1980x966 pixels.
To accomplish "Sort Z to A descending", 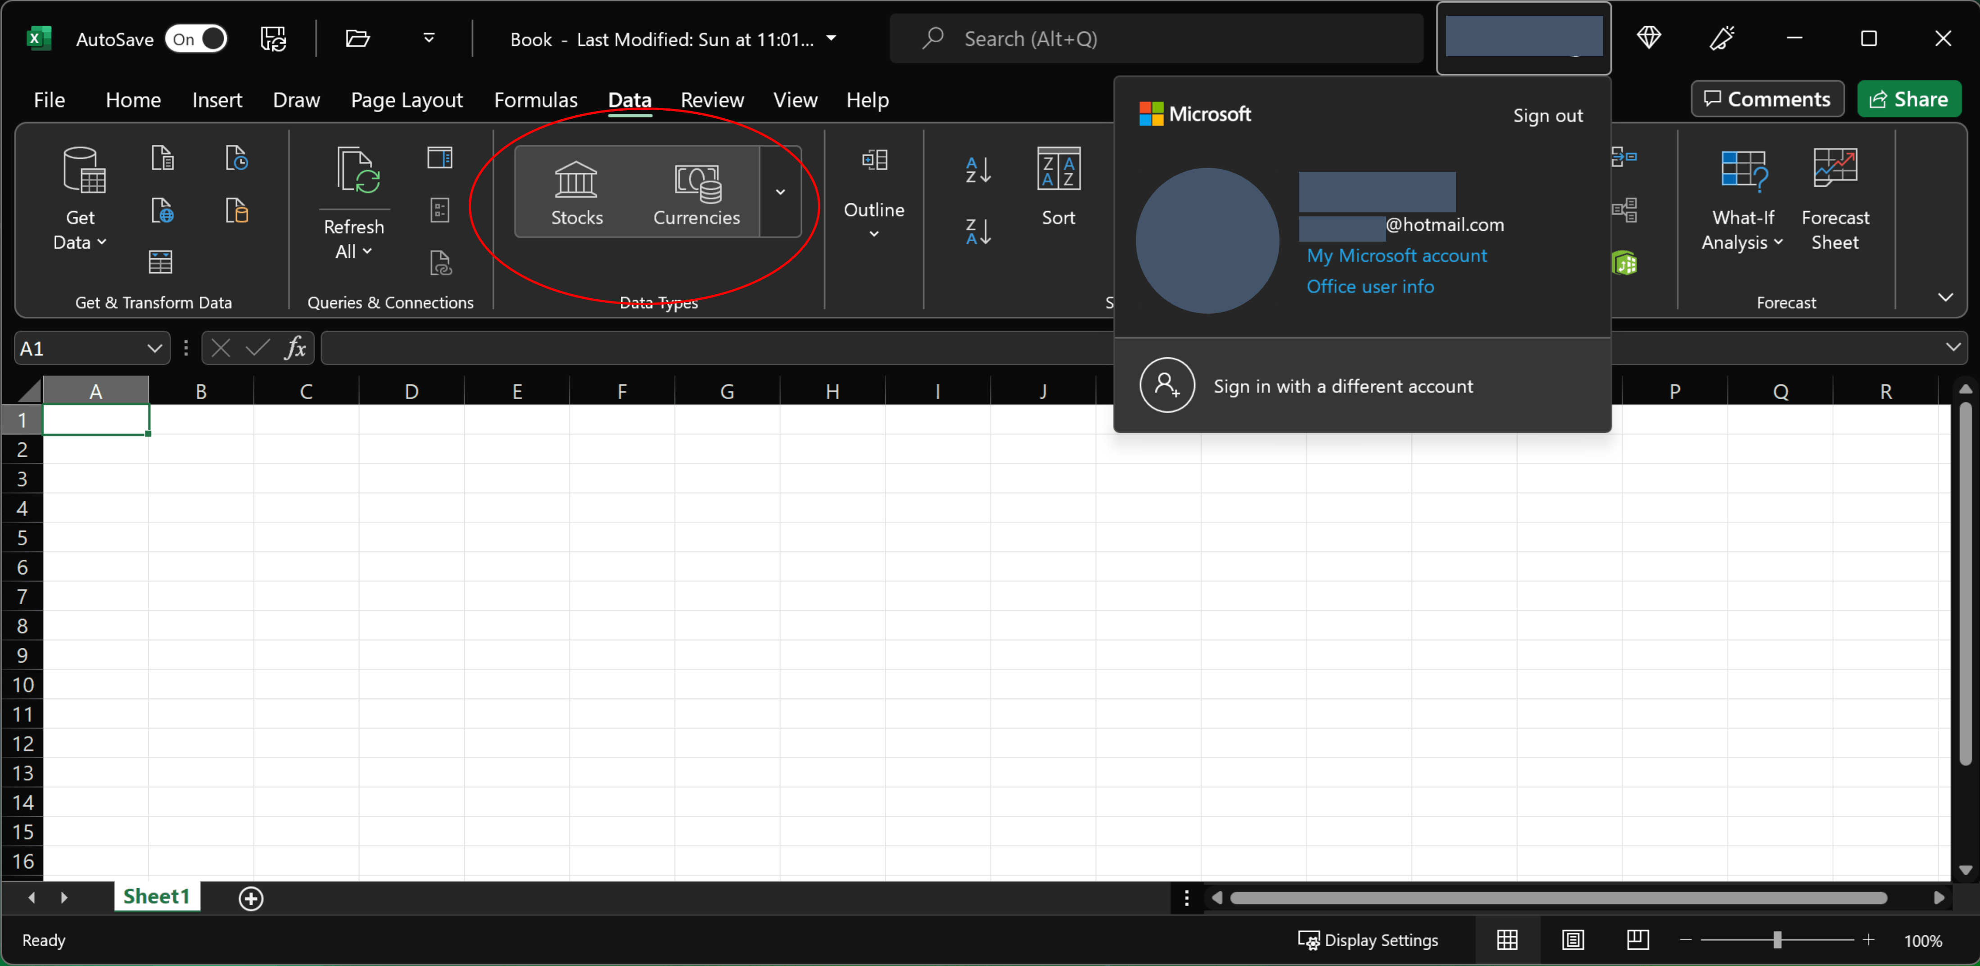I will [978, 231].
